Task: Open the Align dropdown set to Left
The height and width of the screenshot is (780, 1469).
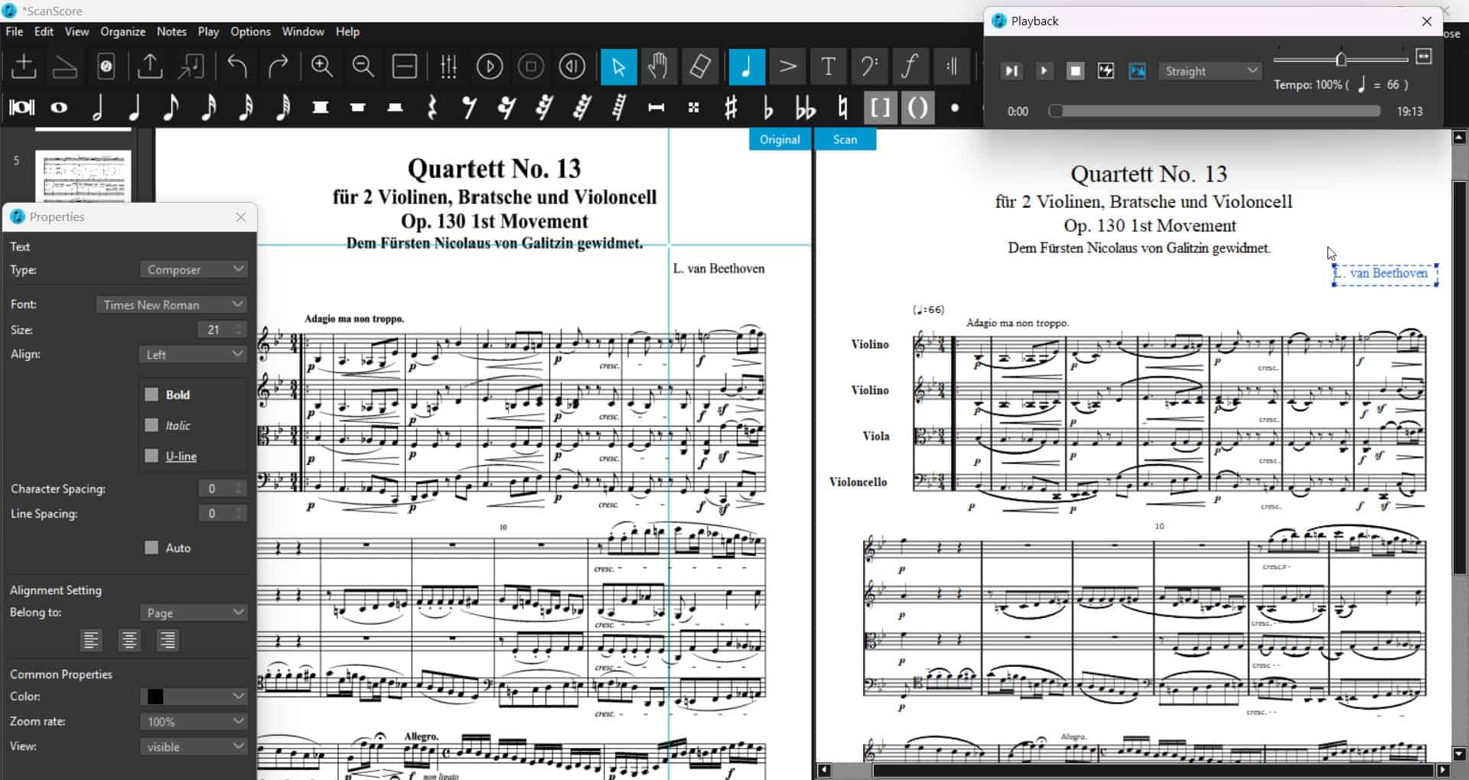Action: (192, 353)
